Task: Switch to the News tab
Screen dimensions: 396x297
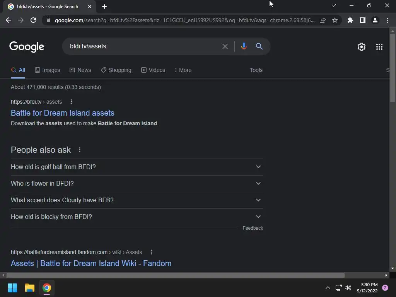Action: (80, 70)
